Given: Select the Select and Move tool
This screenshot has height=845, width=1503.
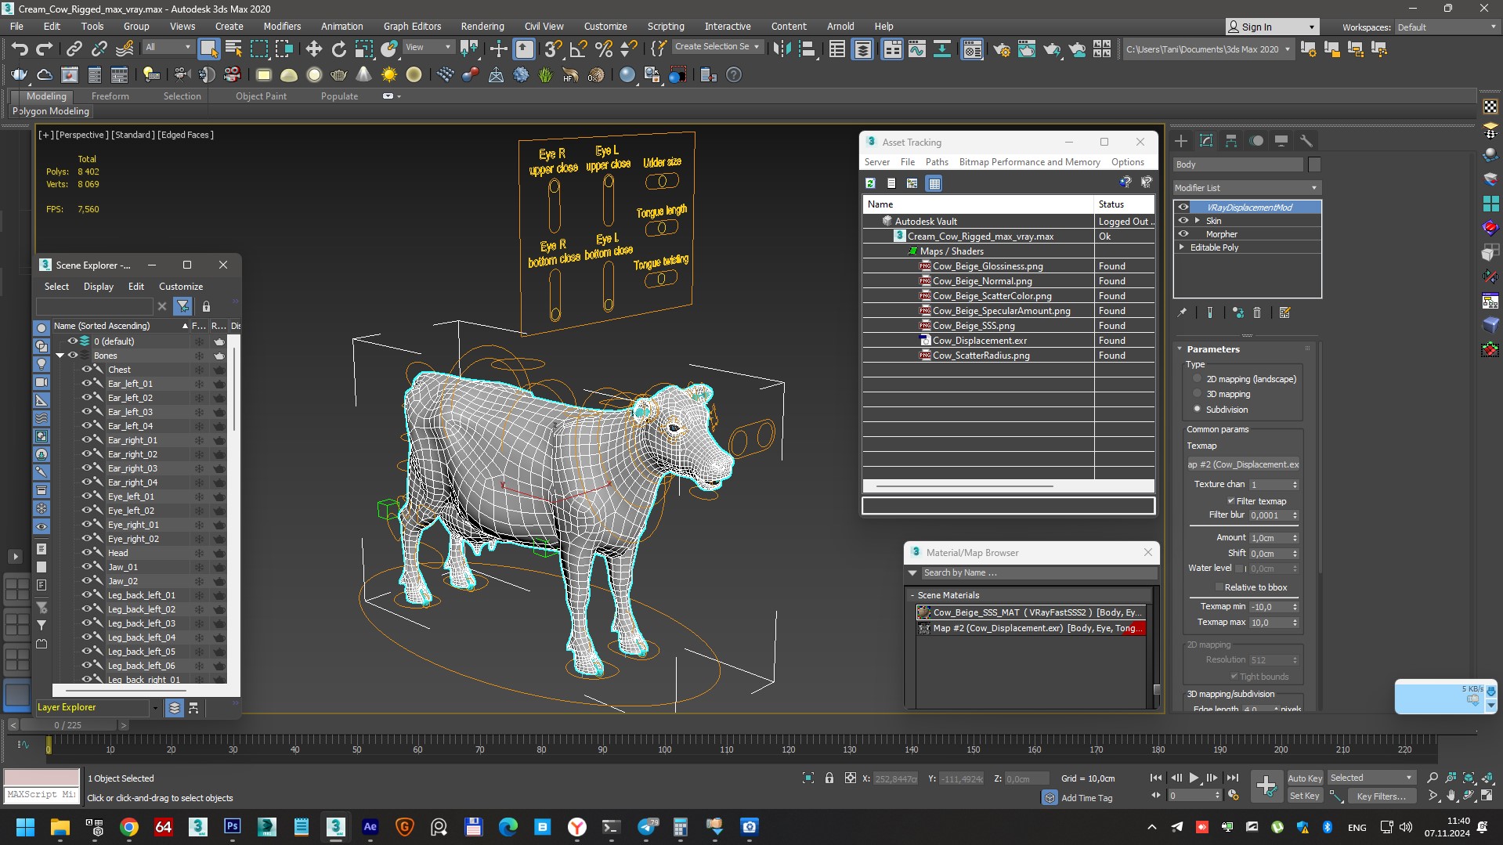Looking at the screenshot, I should pos(314,49).
